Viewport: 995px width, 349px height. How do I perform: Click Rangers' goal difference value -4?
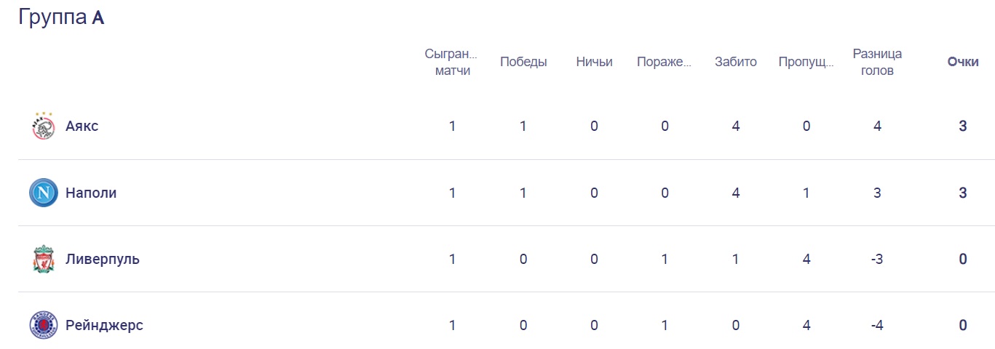click(x=877, y=325)
